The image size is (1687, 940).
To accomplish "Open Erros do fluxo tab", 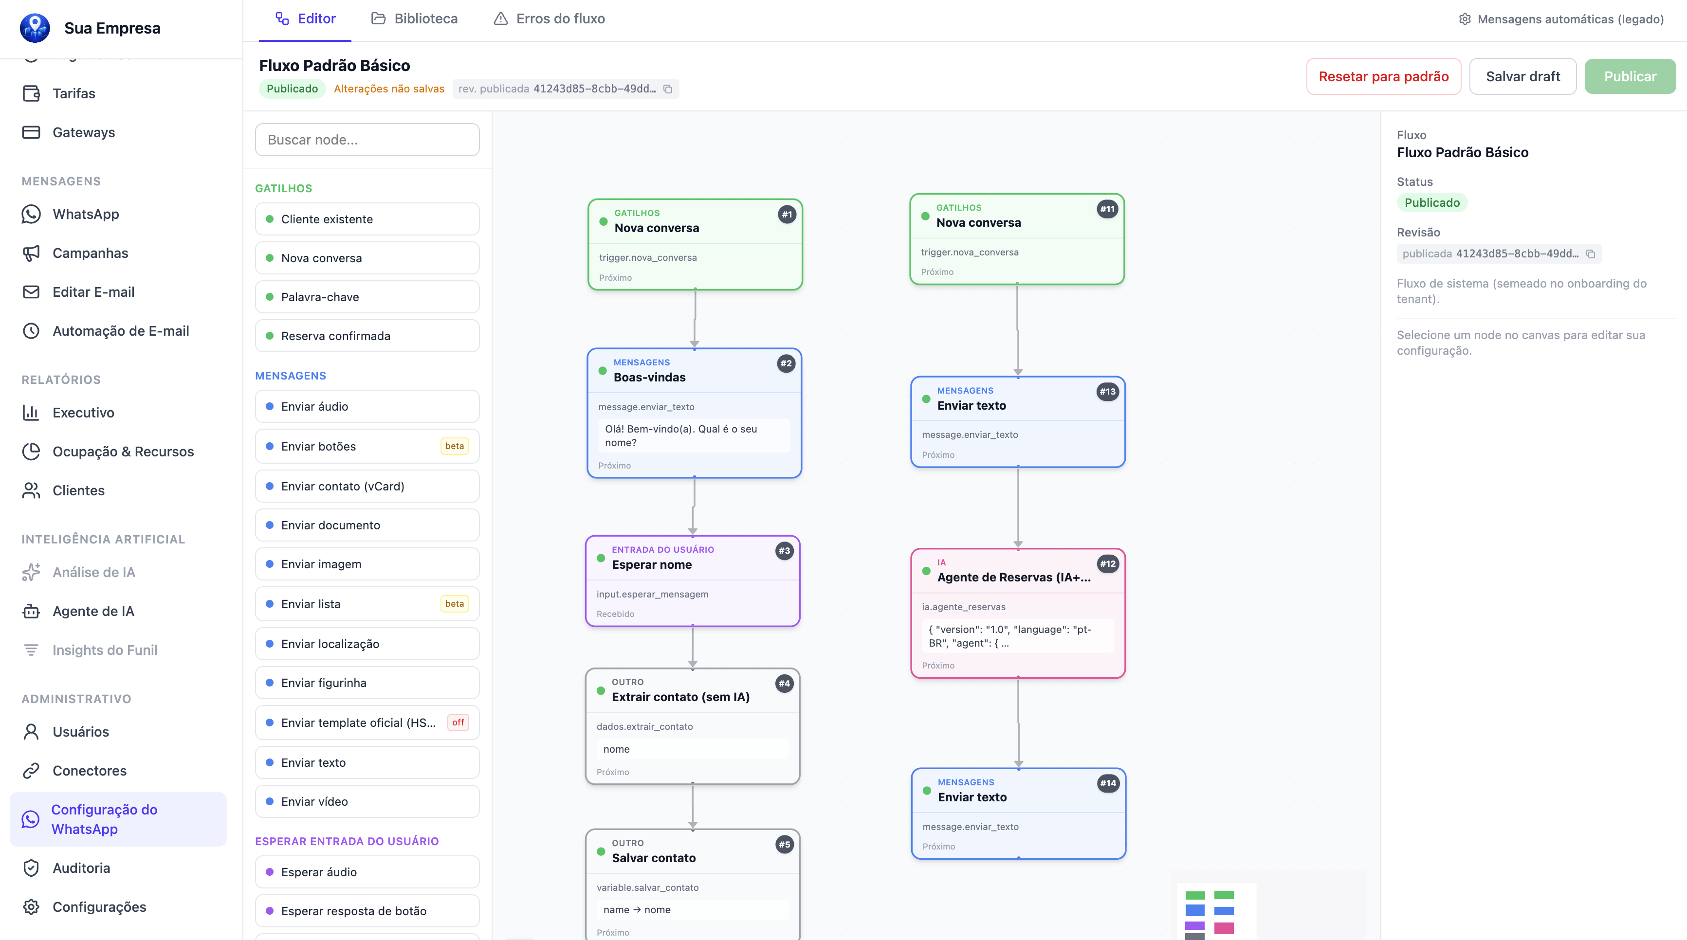I will tap(549, 19).
